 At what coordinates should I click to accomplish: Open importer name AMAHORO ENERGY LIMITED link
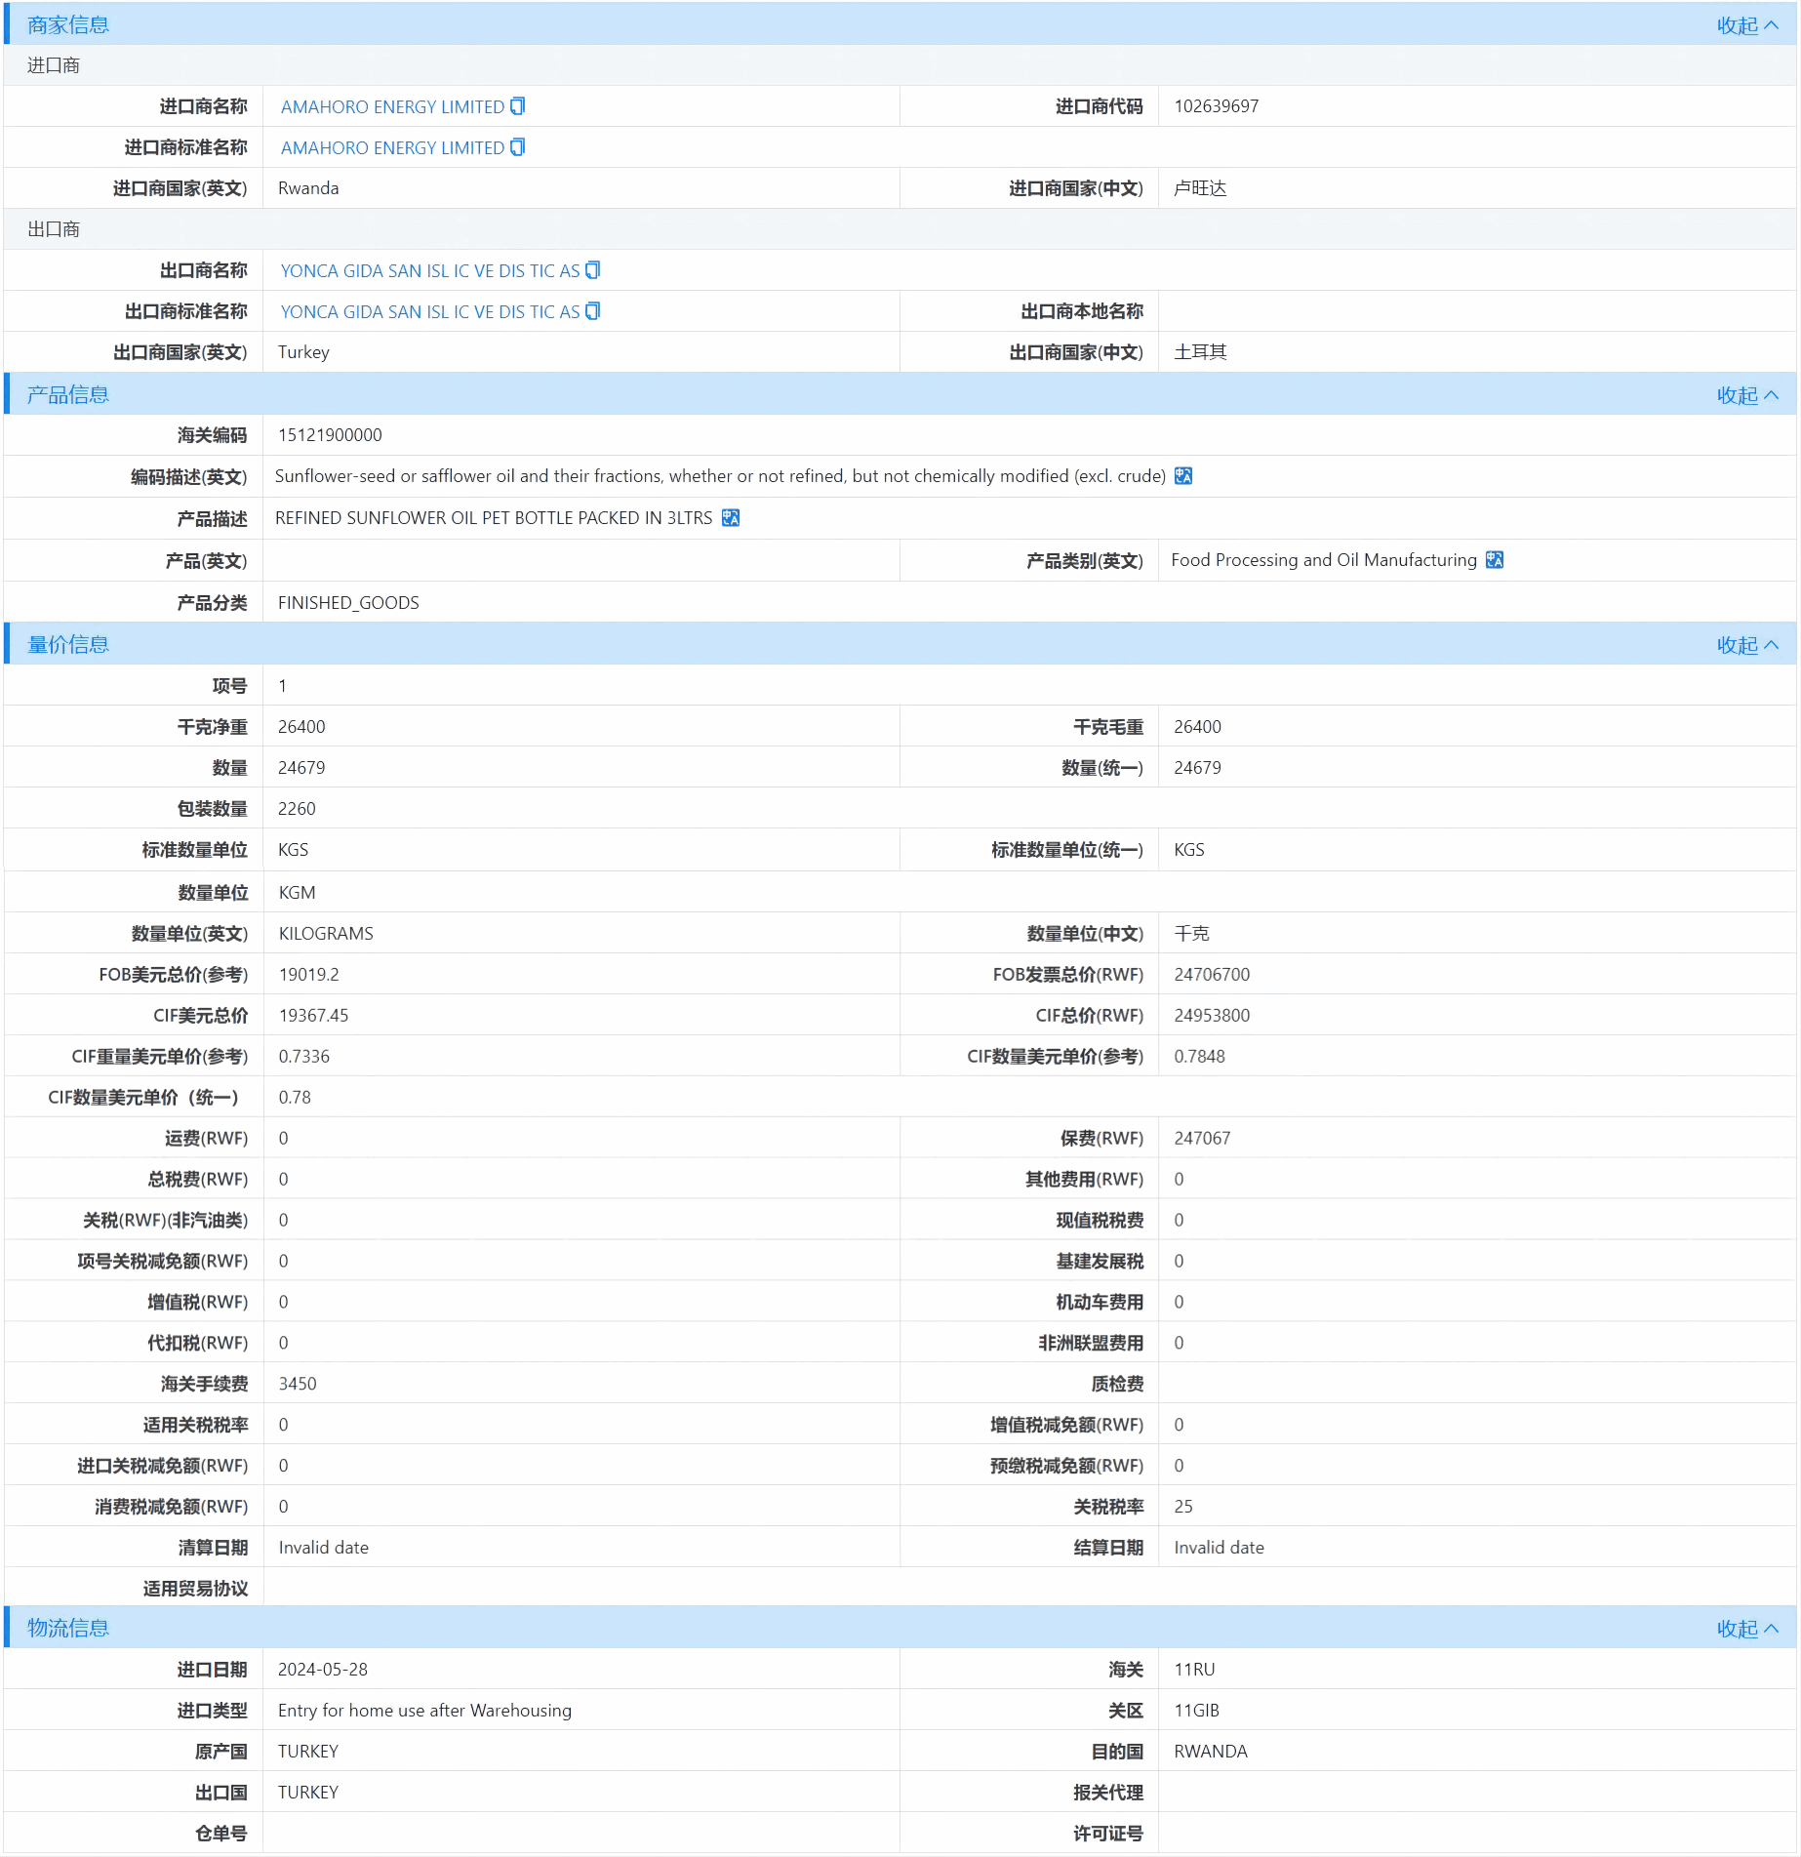click(392, 106)
